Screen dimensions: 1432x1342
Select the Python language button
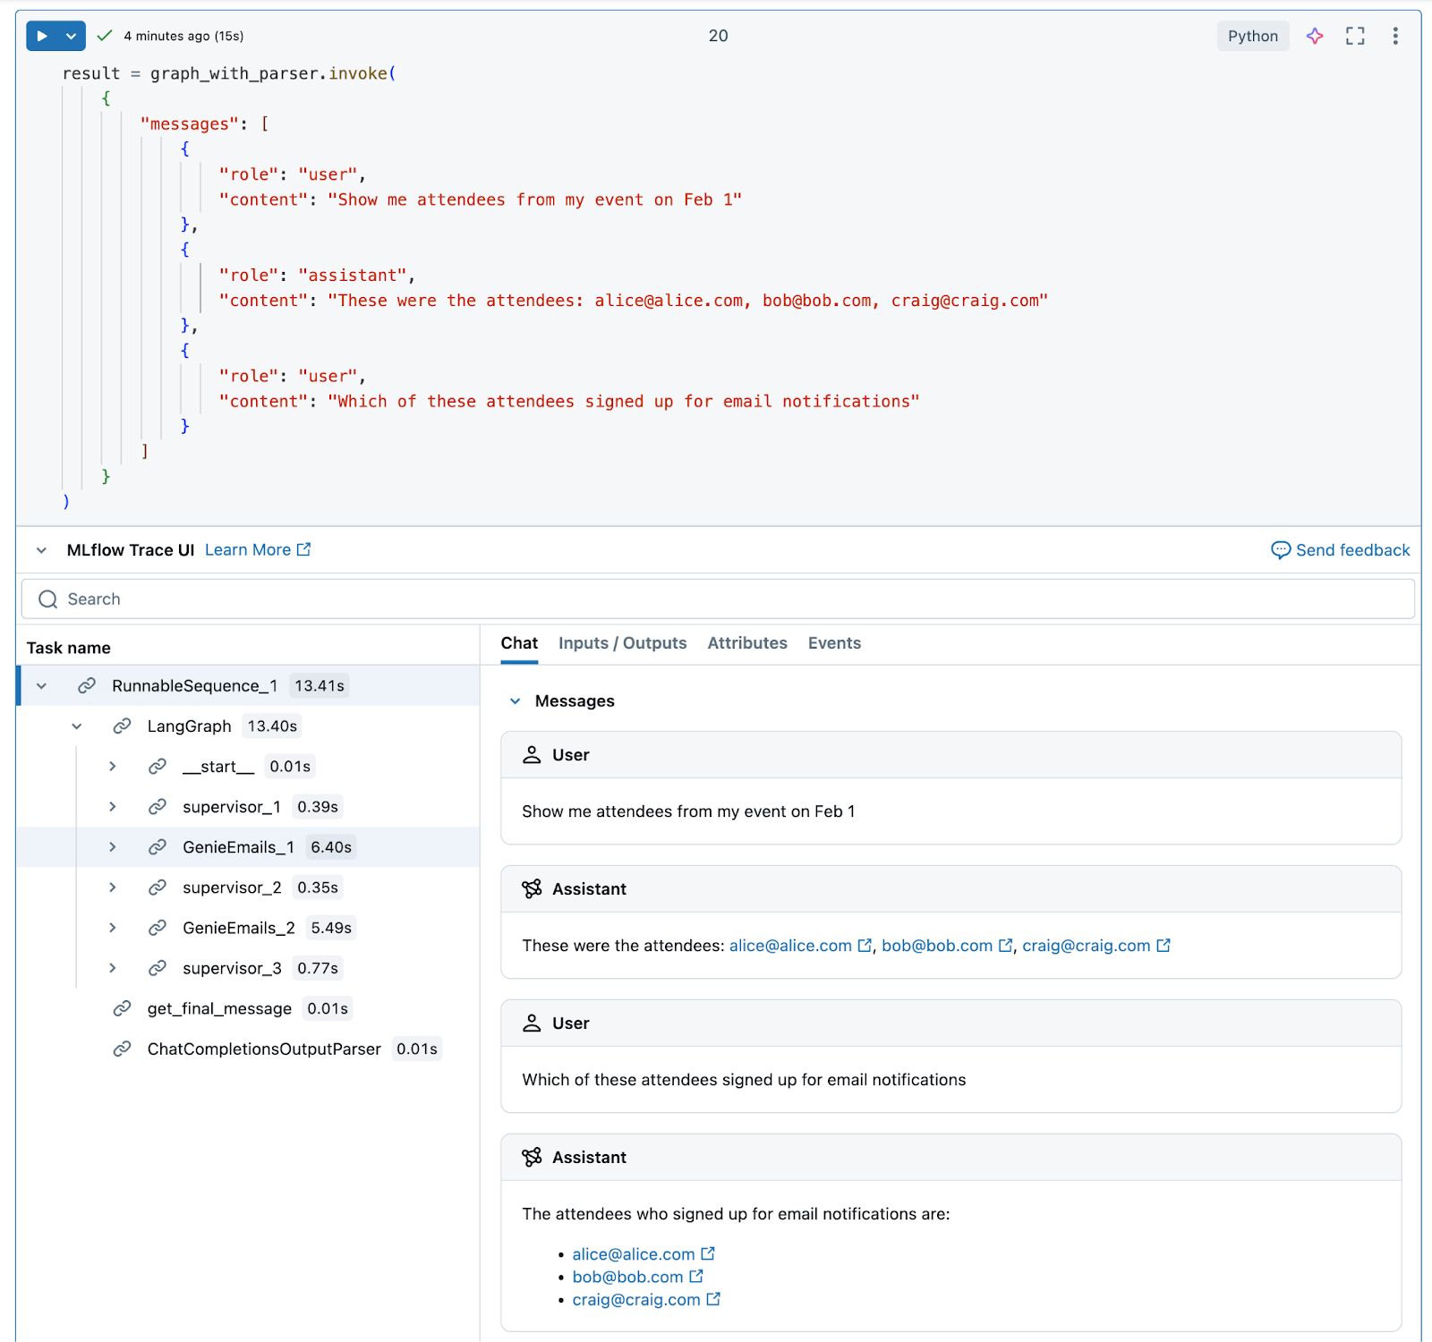click(1252, 36)
